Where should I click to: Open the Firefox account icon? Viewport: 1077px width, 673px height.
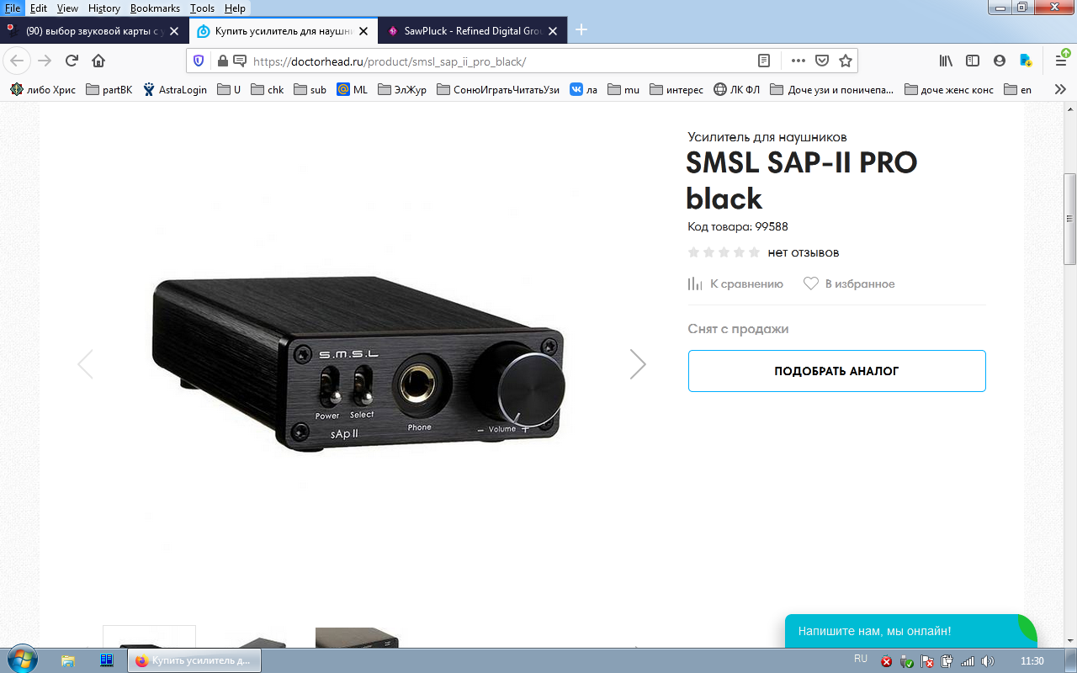tap(1000, 61)
